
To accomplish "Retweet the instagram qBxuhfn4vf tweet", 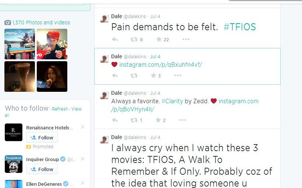I will [x=134, y=76].
